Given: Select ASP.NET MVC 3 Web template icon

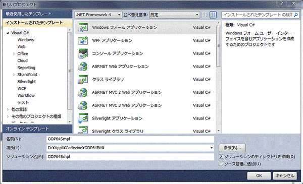Looking at the screenshot, I should 83,105.
